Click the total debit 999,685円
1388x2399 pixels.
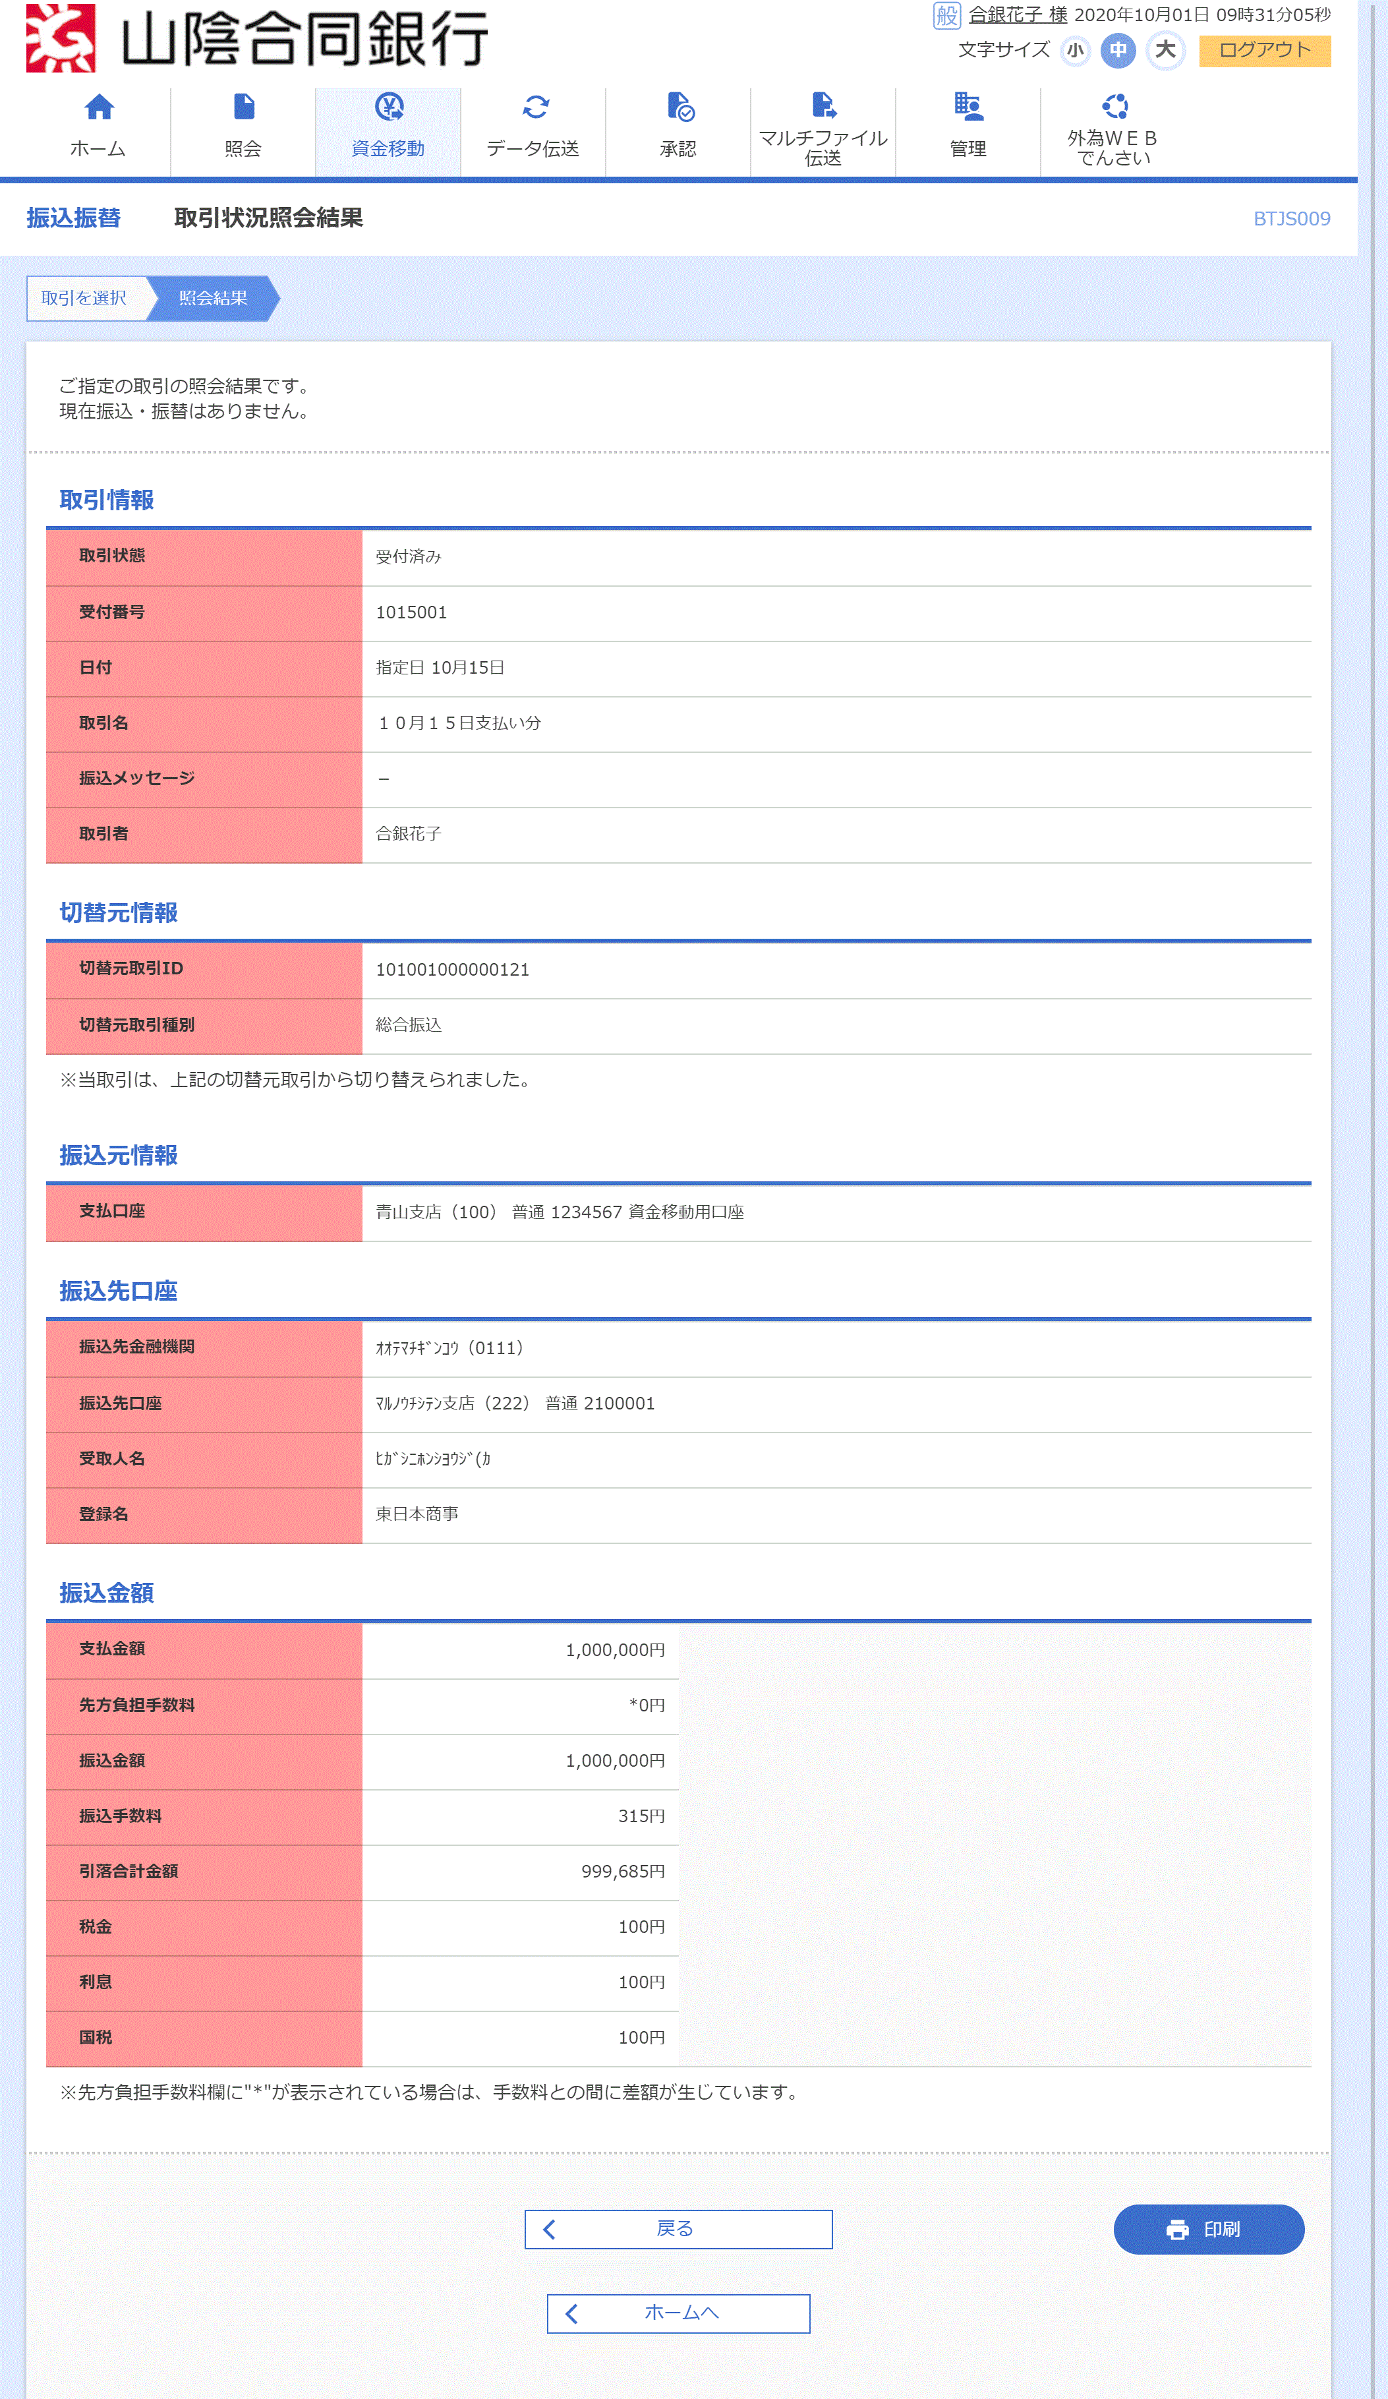click(x=623, y=1871)
